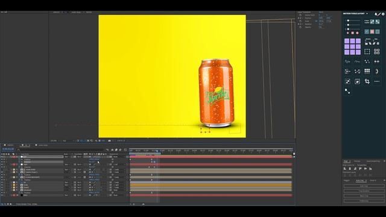386x217 pixels.
Task: Select bottom-right cell of purple anchor grid
Action: (x=358, y=52)
